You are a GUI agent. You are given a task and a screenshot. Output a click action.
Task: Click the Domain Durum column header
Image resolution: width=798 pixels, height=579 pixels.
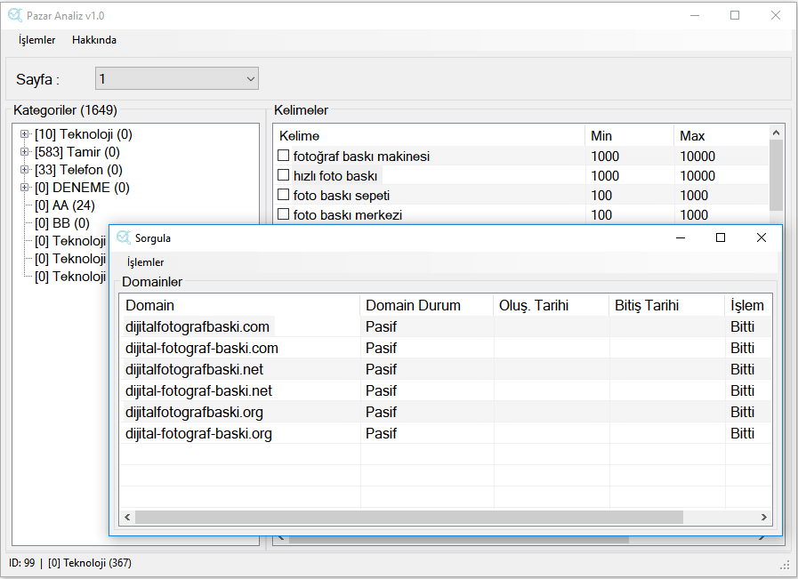(x=426, y=305)
